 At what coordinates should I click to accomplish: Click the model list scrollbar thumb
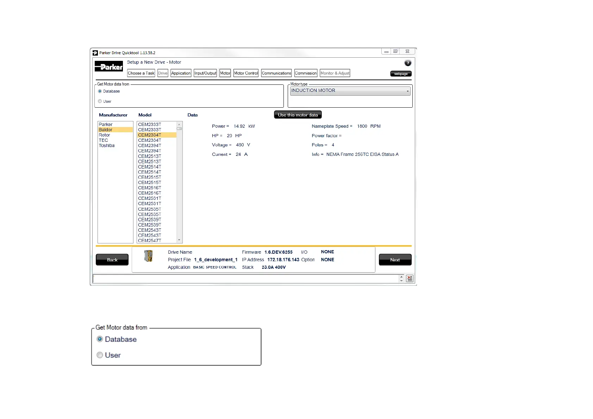(179, 129)
